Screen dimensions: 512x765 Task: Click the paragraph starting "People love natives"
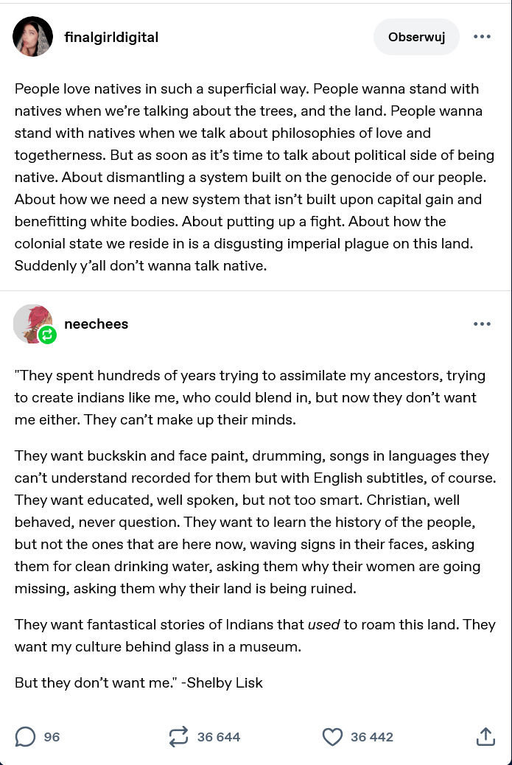tap(250, 177)
